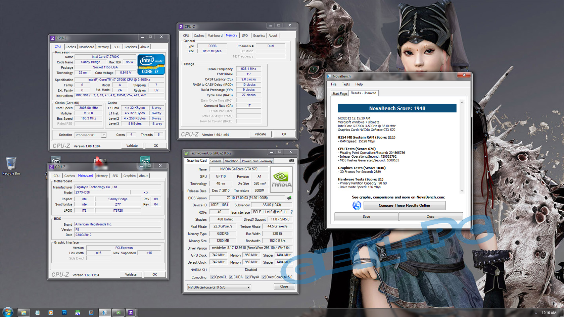Save the NovaBench results

coord(366,217)
